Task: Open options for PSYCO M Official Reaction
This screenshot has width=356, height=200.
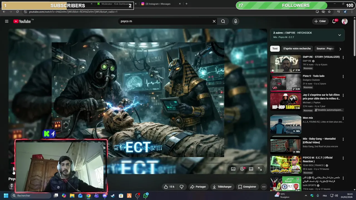Action: point(343,158)
